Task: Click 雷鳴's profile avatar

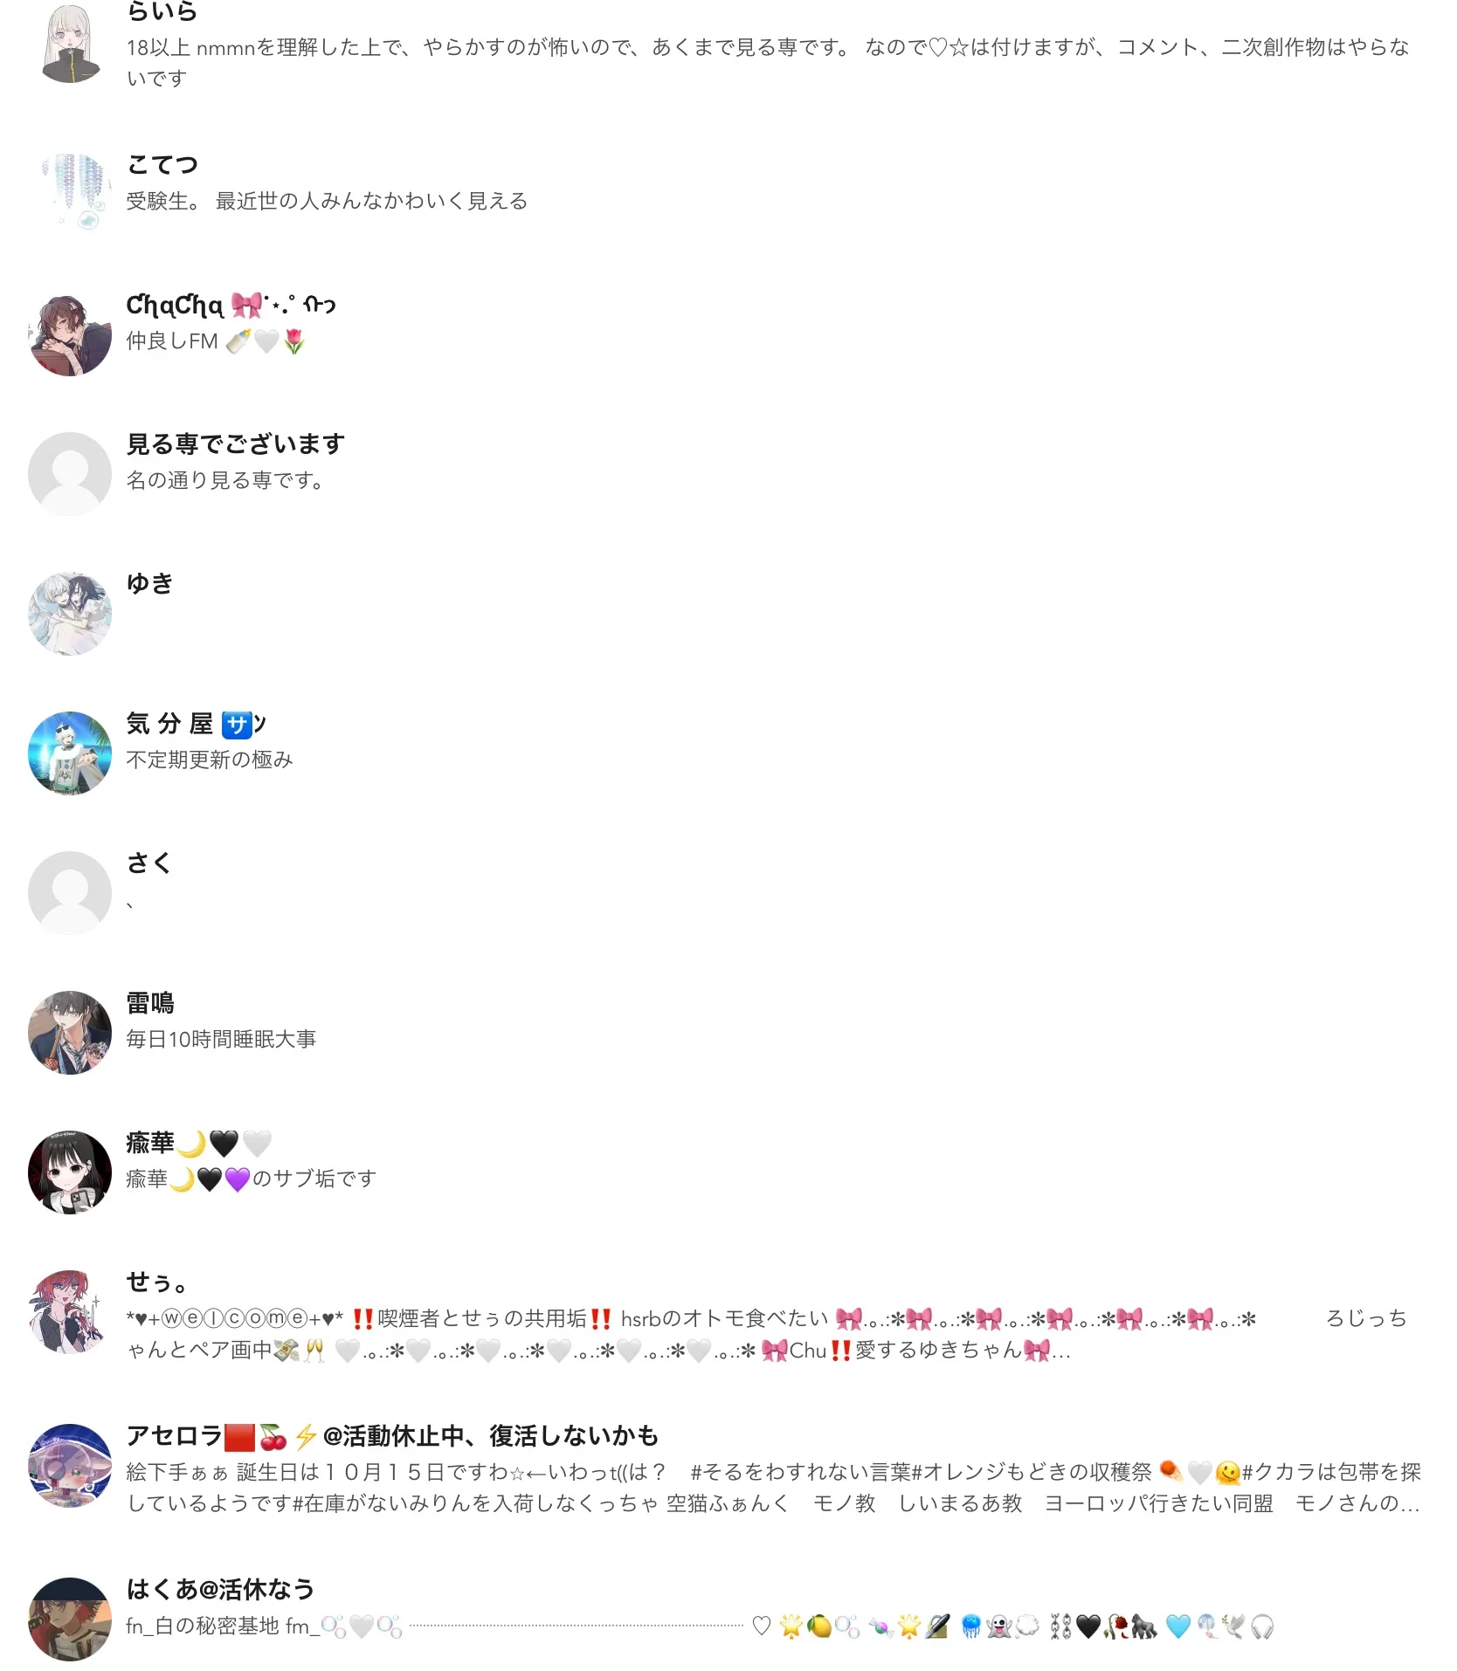Action: pos(70,1032)
